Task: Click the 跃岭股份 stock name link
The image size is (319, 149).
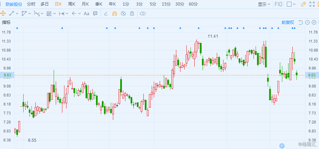Action: [14, 4]
